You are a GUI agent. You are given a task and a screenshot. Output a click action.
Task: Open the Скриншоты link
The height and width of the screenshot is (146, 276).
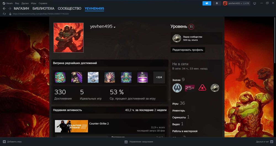coord(181,117)
